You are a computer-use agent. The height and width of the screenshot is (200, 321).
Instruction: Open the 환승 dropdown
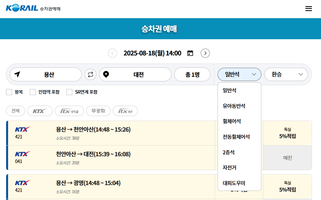pos(286,74)
